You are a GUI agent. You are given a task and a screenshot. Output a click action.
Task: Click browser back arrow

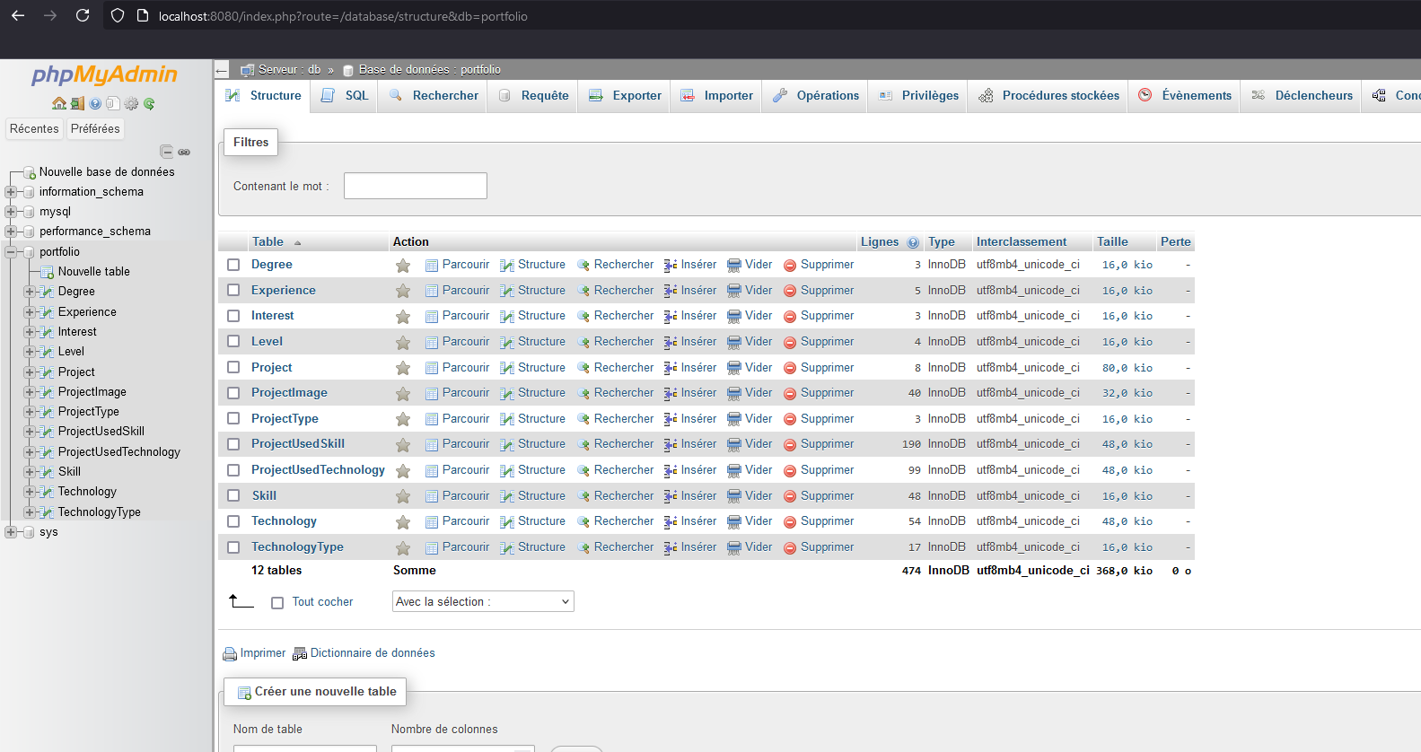point(18,15)
